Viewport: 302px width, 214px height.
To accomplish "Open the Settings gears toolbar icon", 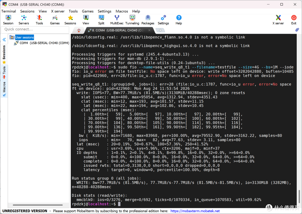I will (163, 20).
